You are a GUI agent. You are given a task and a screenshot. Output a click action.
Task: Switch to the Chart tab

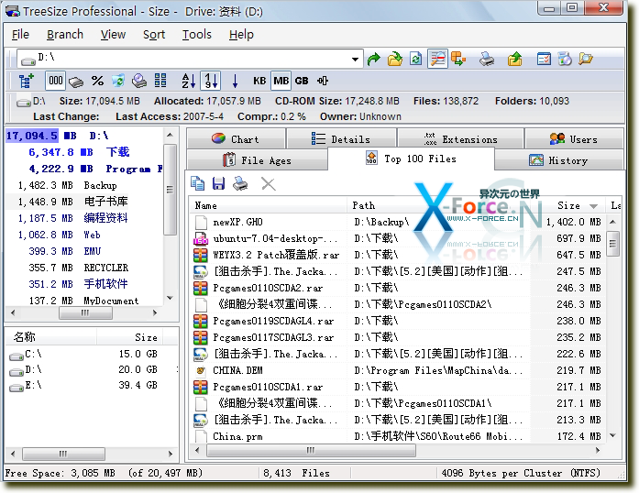tap(236, 139)
